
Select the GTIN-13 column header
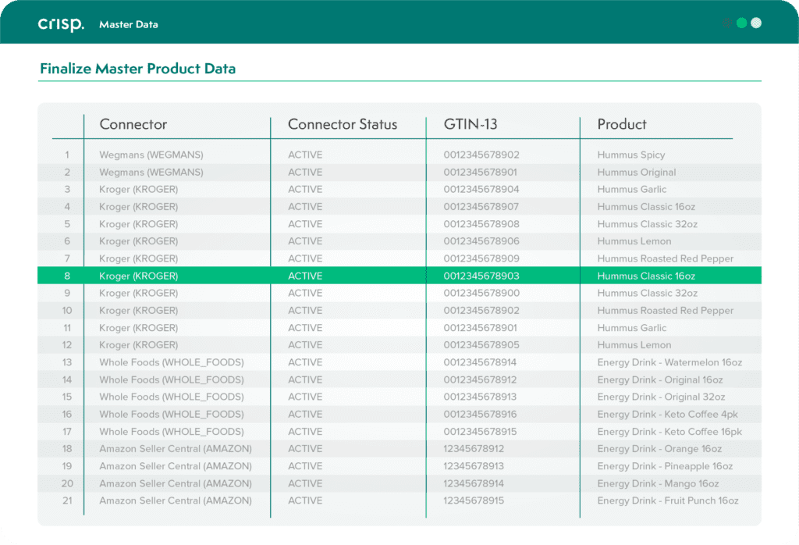pos(471,124)
